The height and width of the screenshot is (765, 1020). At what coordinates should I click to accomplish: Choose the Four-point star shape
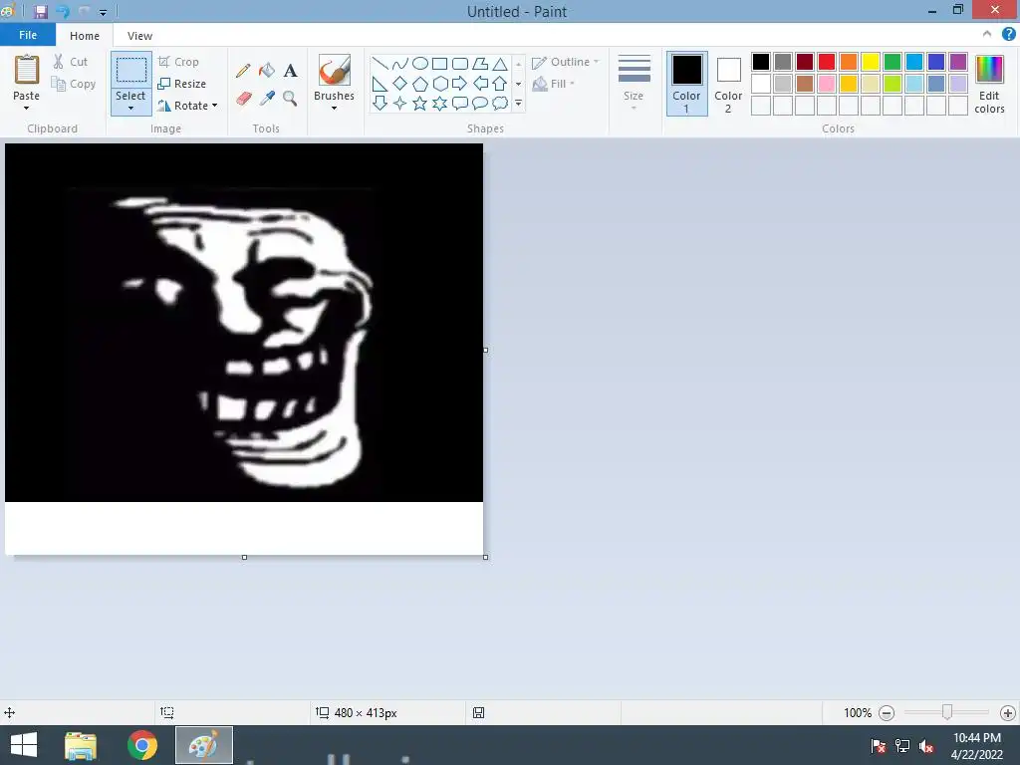tap(400, 103)
